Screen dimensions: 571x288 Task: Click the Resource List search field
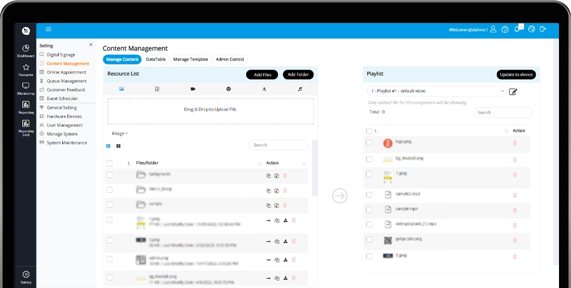pyautogui.click(x=279, y=145)
